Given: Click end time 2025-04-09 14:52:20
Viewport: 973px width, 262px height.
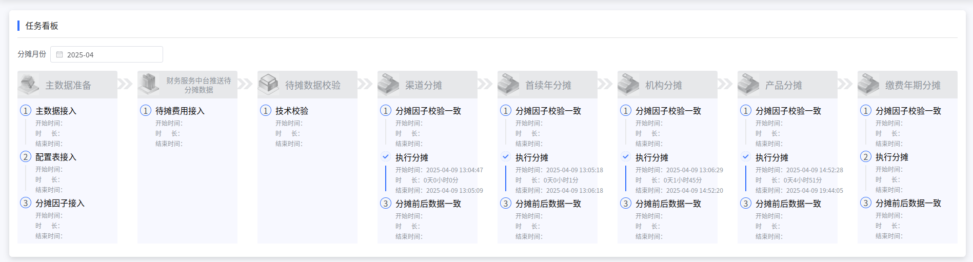Looking at the screenshot, I should (x=694, y=190).
